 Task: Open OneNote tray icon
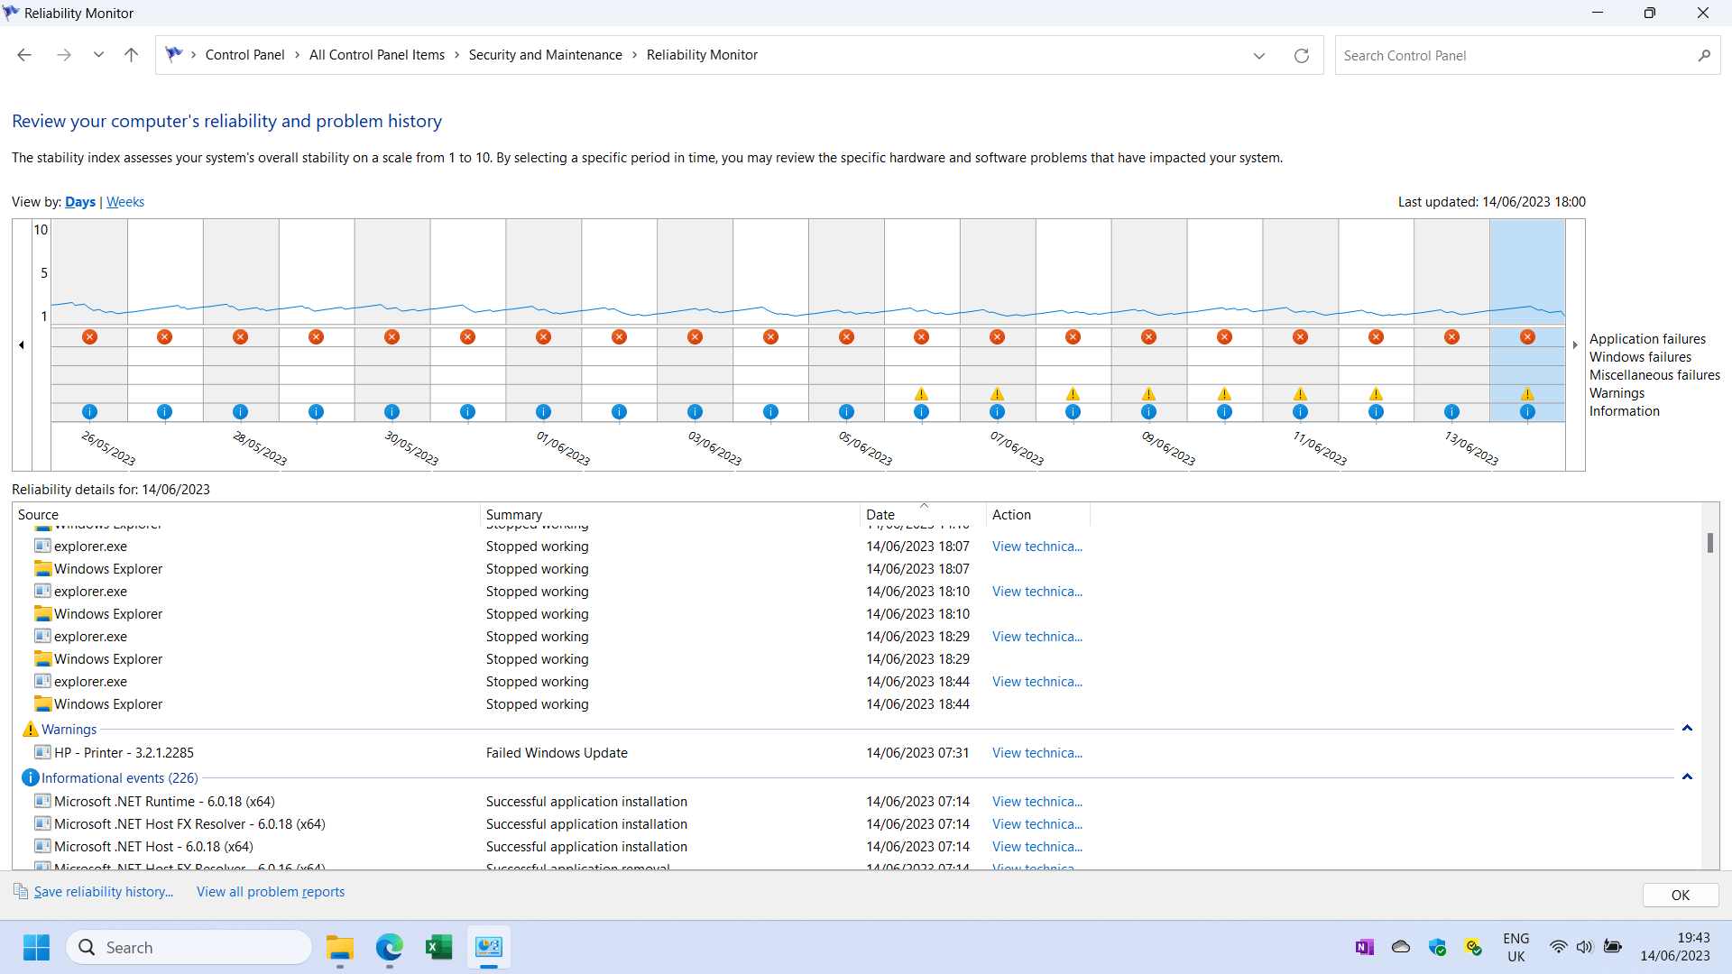click(1364, 947)
